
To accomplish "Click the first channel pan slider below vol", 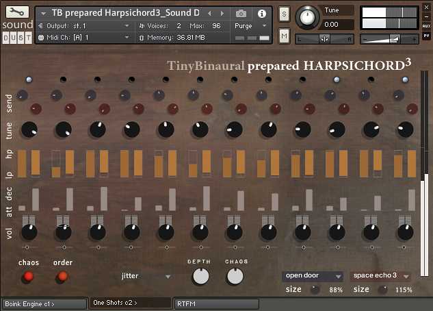I will pos(27,247).
